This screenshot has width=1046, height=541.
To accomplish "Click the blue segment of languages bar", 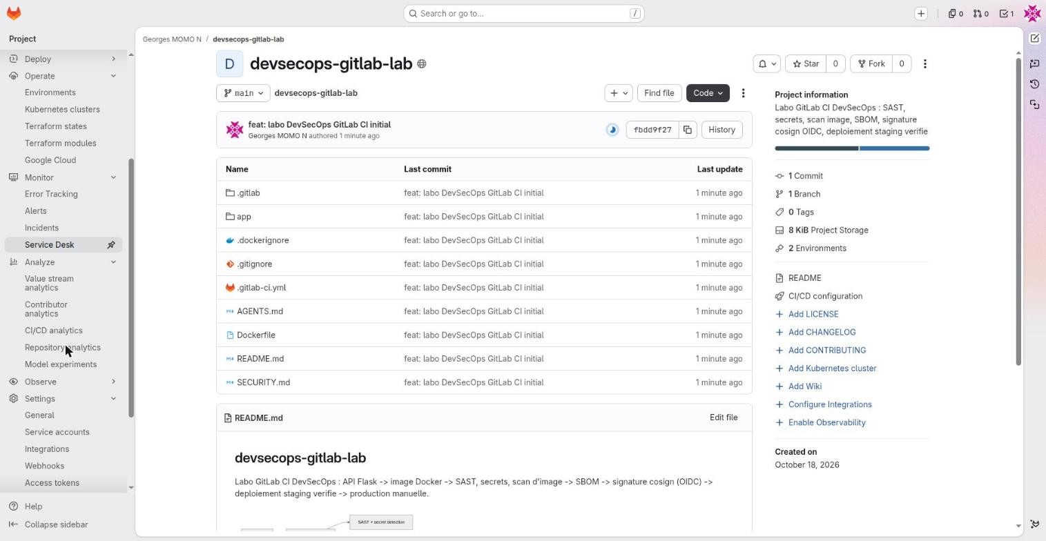I will pos(895,148).
